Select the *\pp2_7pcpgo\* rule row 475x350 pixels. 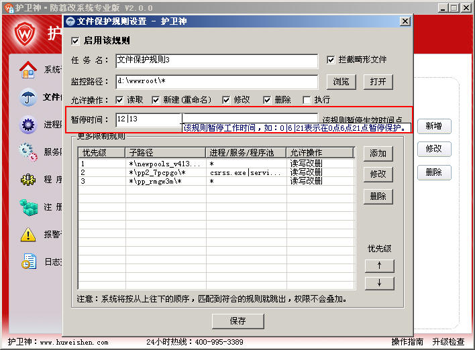click(216, 172)
